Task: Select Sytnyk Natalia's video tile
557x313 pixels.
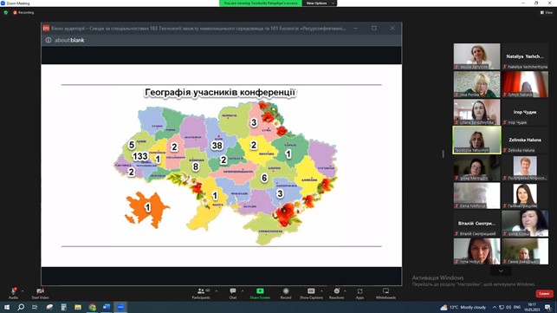Action: coord(525,84)
